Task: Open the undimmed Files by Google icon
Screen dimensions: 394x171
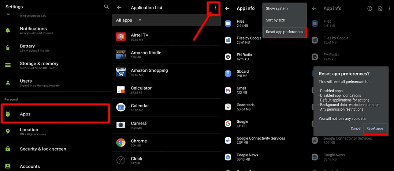Action: (x=228, y=40)
